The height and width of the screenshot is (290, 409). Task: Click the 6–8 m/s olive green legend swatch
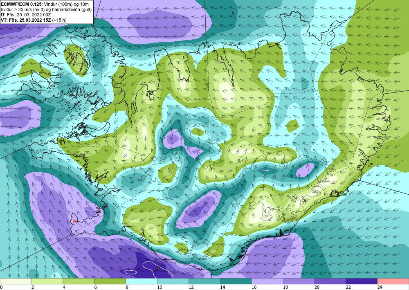point(110,281)
